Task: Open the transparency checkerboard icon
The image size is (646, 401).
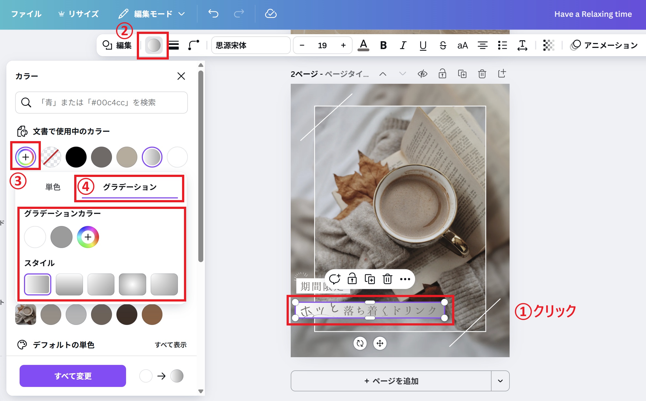Action: (548, 45)
